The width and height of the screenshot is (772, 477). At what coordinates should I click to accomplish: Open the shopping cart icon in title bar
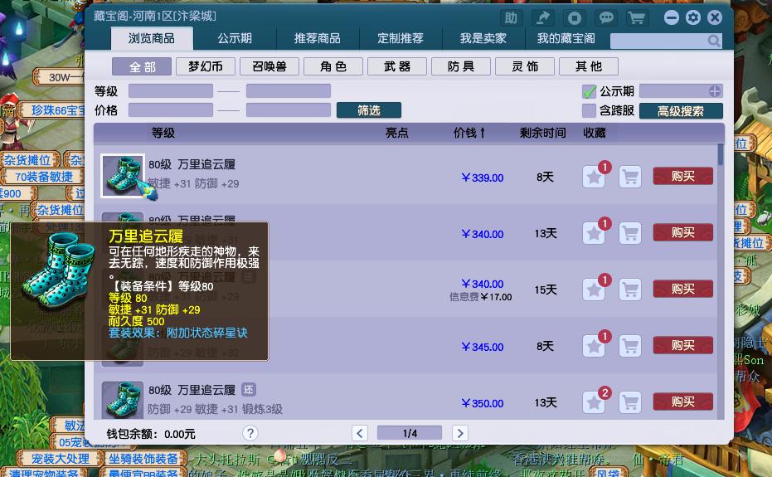point(637,18)
